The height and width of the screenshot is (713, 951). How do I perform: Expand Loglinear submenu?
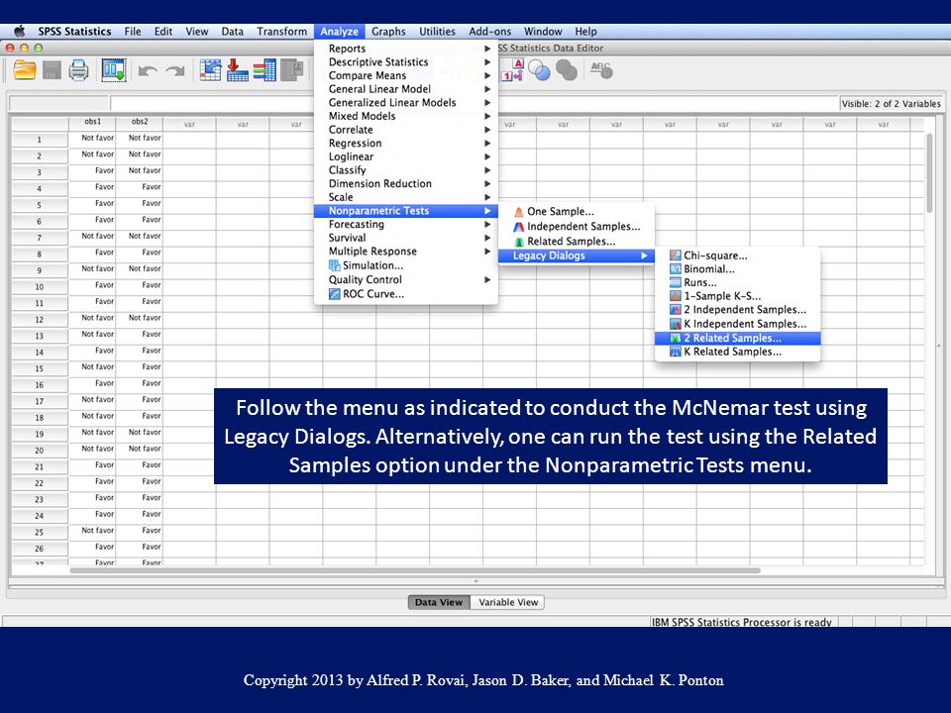tap(406, 156)
